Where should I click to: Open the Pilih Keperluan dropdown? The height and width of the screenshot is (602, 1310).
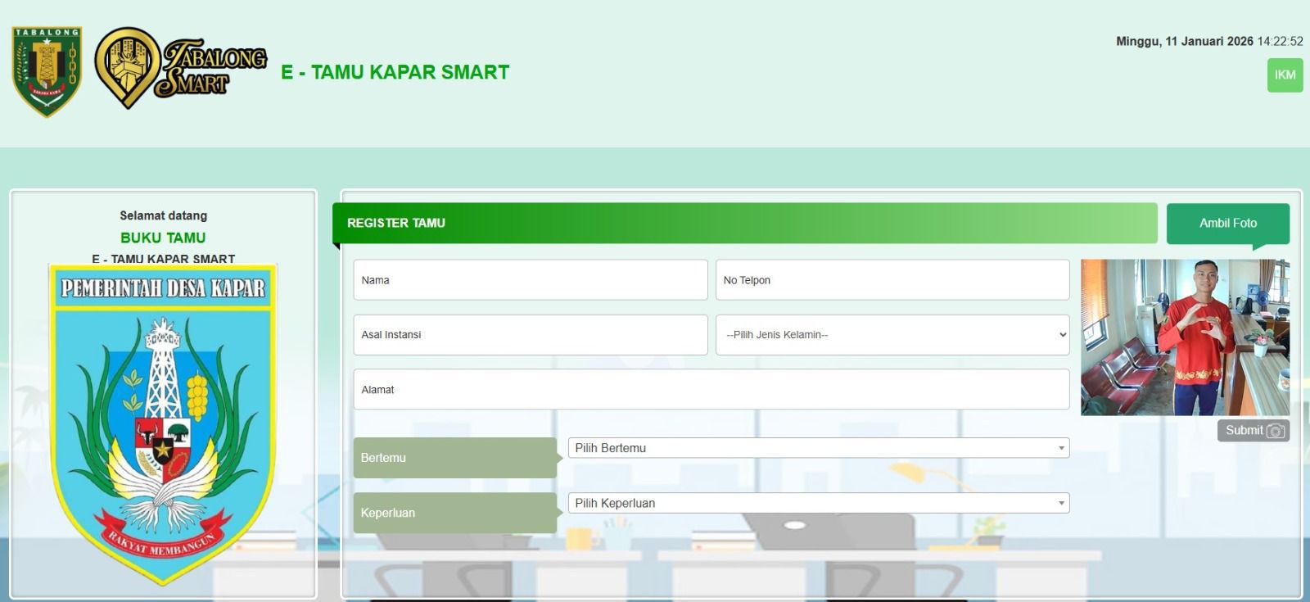tap(819, 503)
